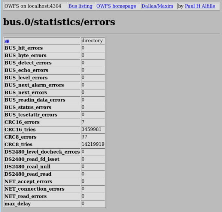Select the BUS_tcsetattr_errors row label
Viewport: 222px width, 212px height.
[x=31, y=115]
